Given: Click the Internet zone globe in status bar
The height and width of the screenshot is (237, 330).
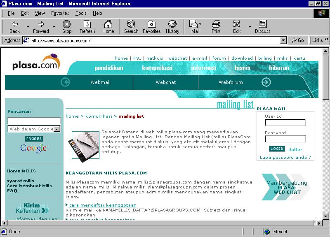Looking at the screenshot, I should pyautogui.click(x=267, y=232).
